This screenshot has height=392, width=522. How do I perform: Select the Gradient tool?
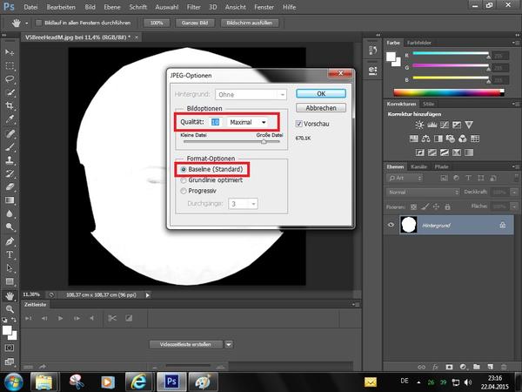point(10,200)
